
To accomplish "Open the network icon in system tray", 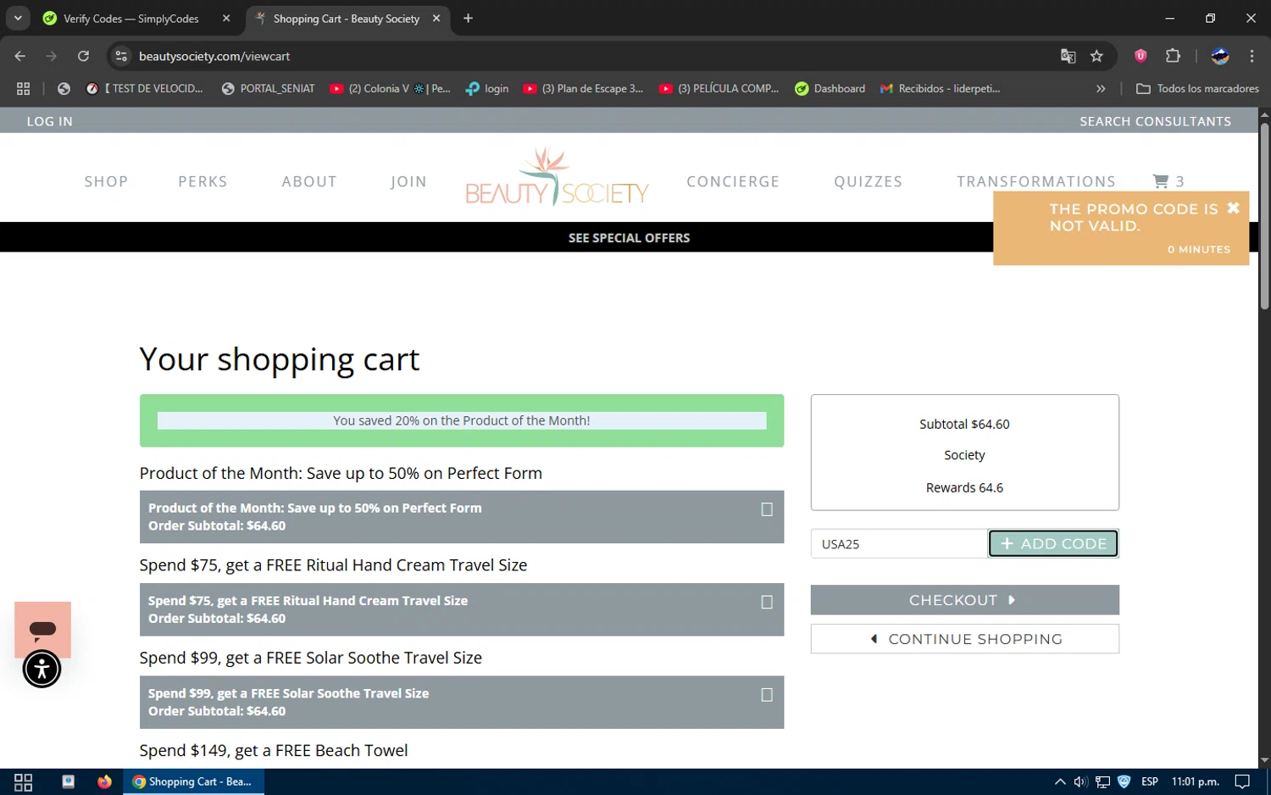I will pos(1102,781).
